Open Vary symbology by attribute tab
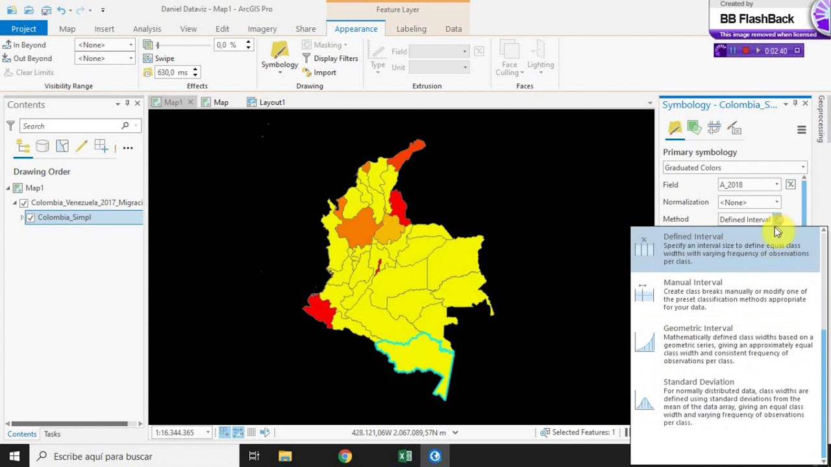The width and height of the screenshot is (831, 467). 695,128
